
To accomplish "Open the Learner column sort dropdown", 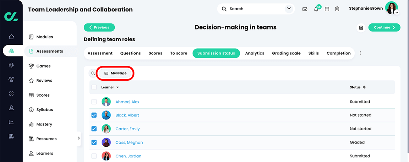I will coord(118,87).
